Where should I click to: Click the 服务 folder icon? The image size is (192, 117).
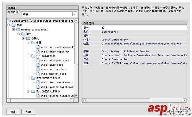[x=23, y=34]
